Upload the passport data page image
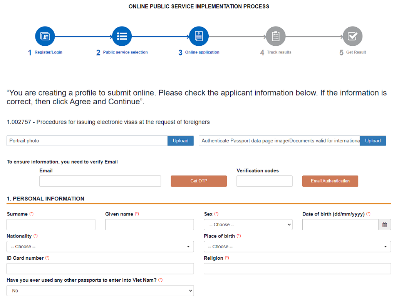 tap(372, 141)
